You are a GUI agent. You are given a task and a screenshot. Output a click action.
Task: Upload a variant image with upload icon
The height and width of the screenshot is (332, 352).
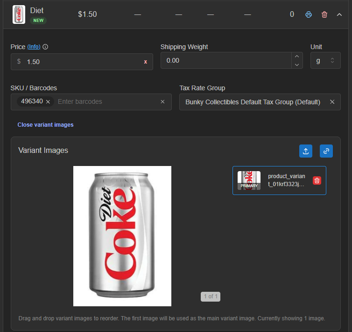305,151
